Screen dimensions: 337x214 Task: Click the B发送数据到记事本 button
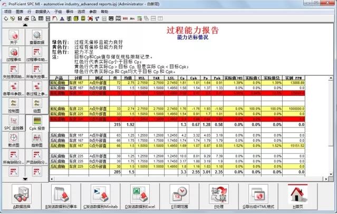[x=61, y=197]
